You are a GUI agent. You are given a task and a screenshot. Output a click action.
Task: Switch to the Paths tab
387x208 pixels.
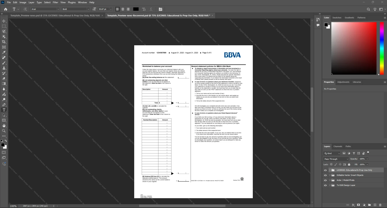coord(348,146)
